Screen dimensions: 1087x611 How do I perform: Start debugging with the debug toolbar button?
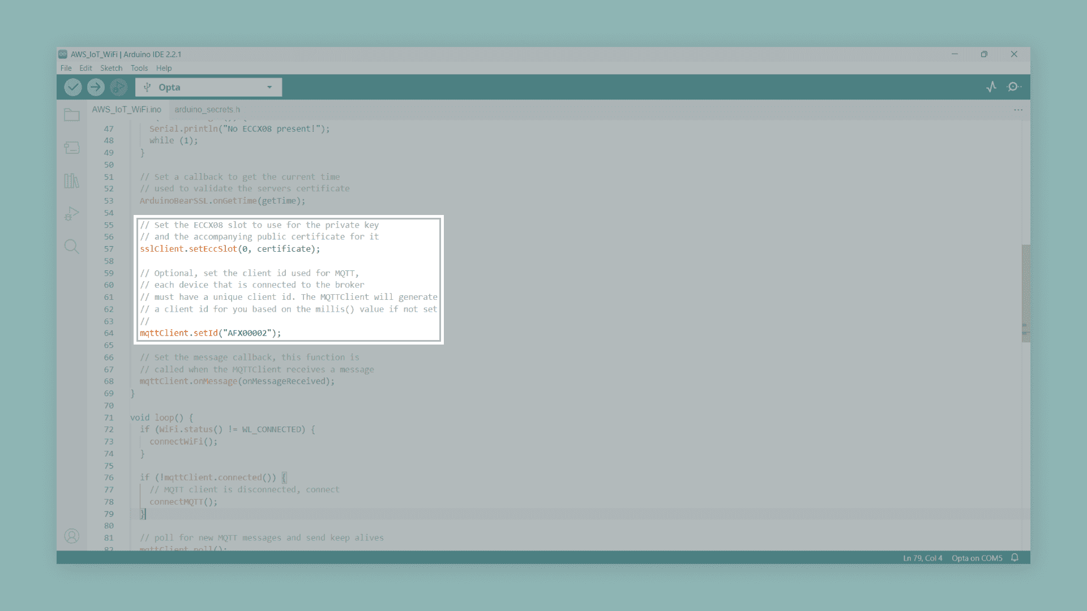(x=118, y=87)
